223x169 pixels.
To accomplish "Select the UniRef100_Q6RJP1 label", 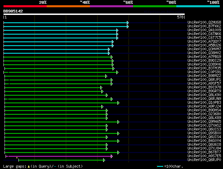I will (204, 79).
